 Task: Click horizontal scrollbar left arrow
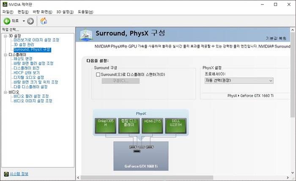click(x=78, y=178)
